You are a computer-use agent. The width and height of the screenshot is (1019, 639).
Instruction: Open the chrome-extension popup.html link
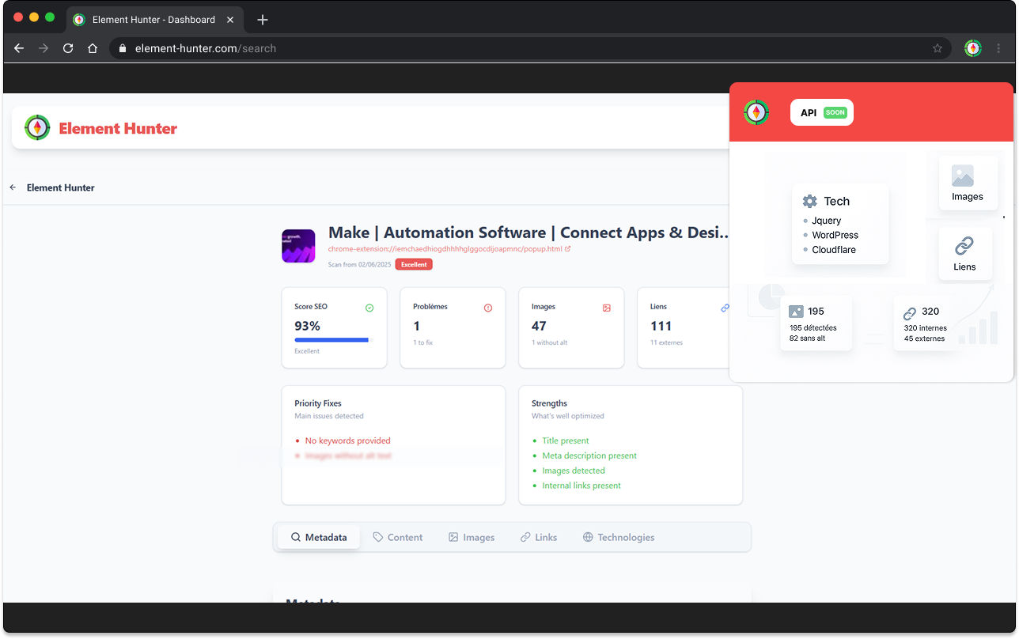(449, 248)
